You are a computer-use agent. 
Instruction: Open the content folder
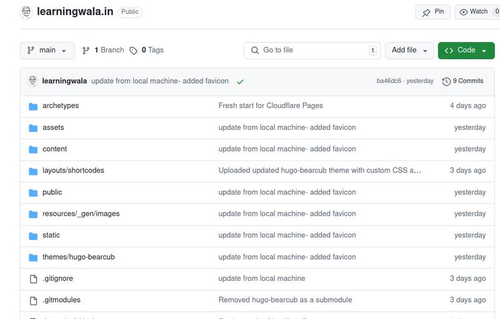[x=55, y=149]
